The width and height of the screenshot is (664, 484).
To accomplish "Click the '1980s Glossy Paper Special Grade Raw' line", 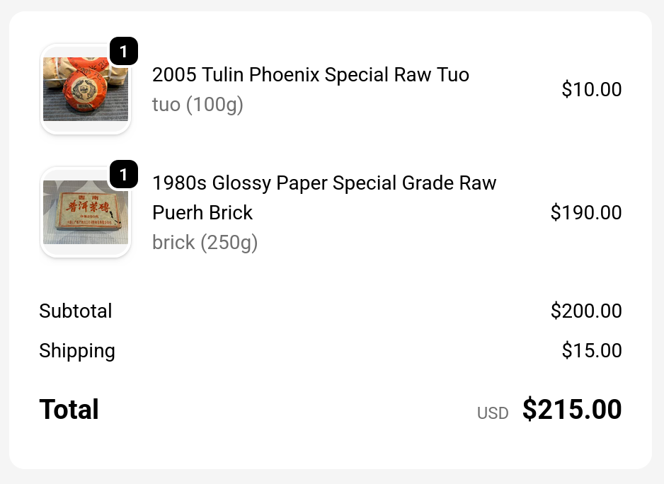I will (x=324, y=183).
